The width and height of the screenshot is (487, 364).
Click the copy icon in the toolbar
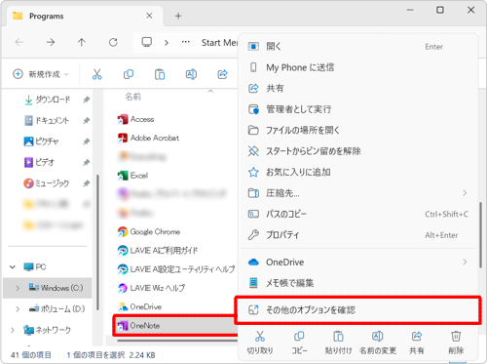(x=129, y=74)
